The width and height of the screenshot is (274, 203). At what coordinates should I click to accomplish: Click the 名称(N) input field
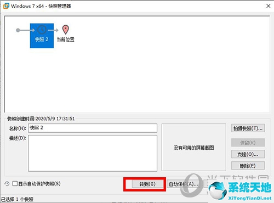point(93,128)
